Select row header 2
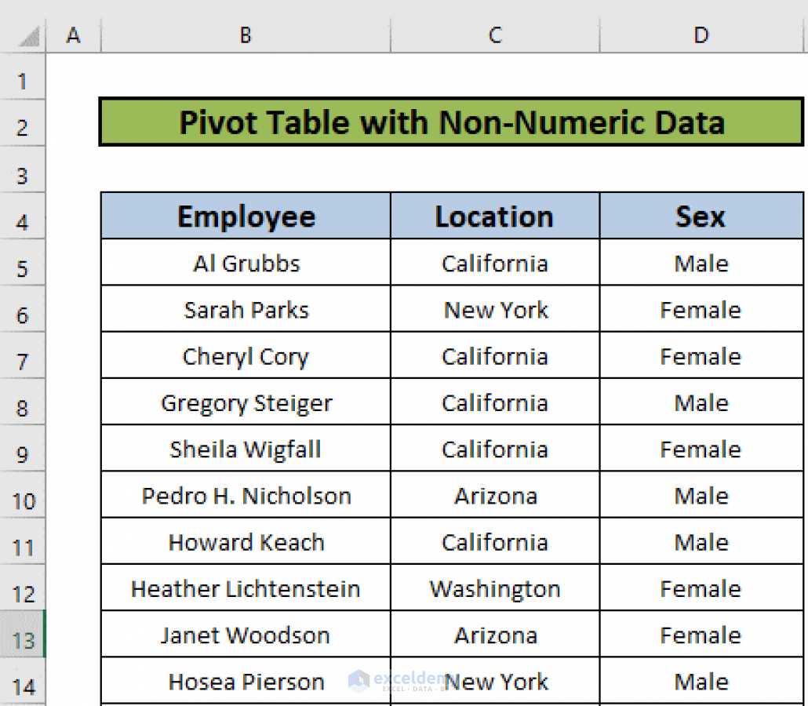 pyautogui.click(x=23, y=126)
